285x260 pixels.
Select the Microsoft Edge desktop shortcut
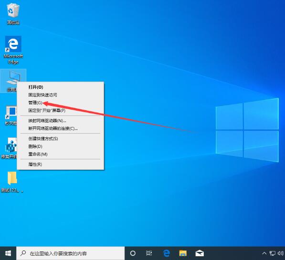(13, 50)
